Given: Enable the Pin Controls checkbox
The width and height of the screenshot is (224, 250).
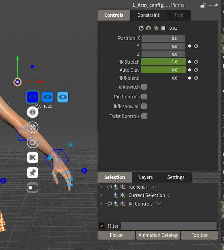Looking at the screenshot, I should (144, 97).
